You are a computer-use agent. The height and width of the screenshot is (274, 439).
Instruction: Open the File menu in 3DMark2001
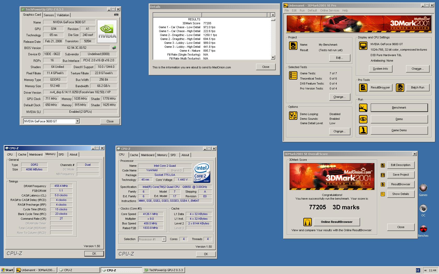tap(287, 10)
